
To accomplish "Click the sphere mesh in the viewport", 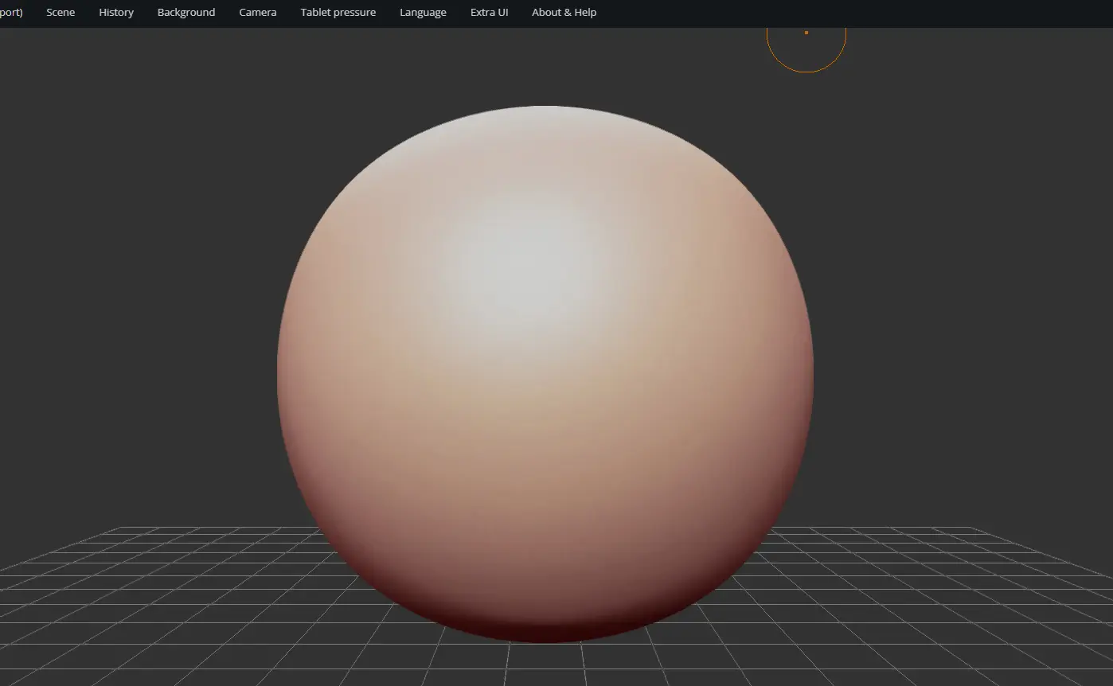I will point(545,374).
